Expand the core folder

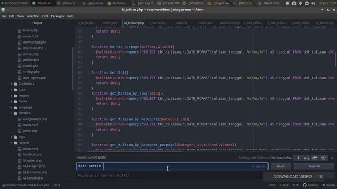pyautogui.click(x=22, y=90)
